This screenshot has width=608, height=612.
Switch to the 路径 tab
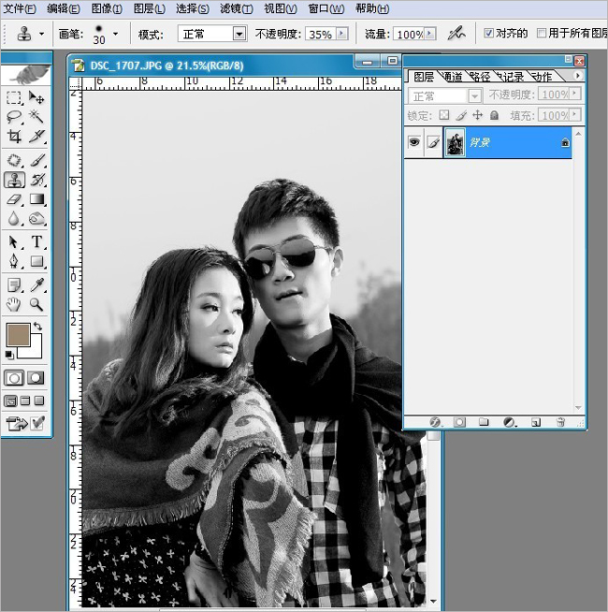click(481, 77)
